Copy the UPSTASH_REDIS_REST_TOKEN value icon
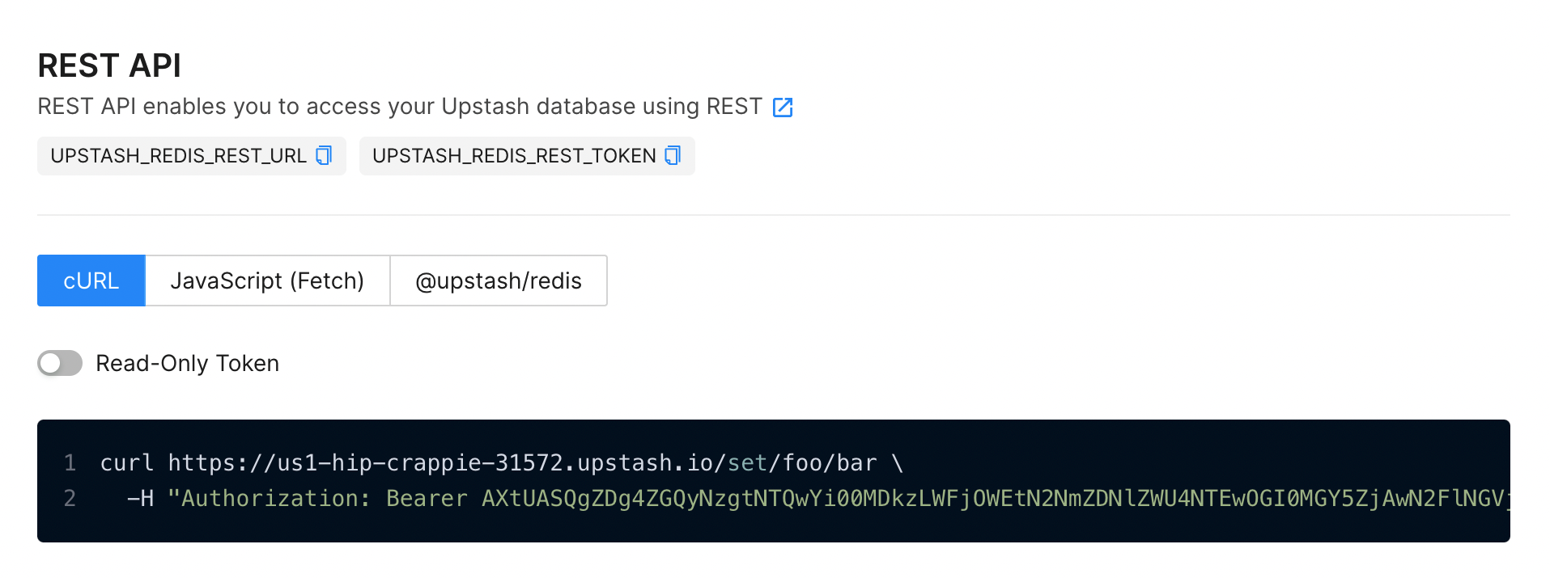The width and height of the screenshot is (1550, 578). point(673,155)
